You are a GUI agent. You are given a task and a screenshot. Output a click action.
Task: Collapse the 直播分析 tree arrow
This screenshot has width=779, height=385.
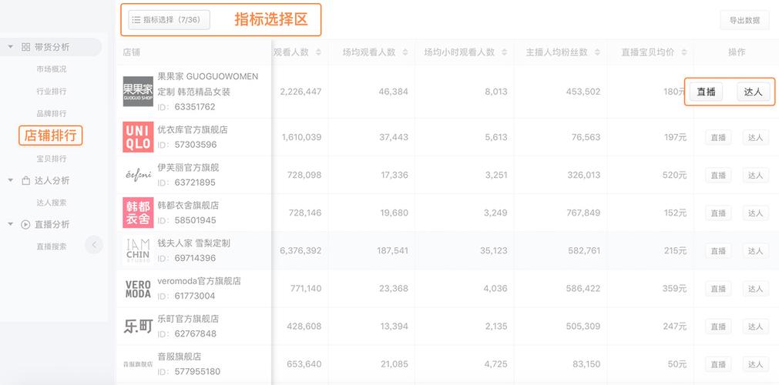pos(11,224)
